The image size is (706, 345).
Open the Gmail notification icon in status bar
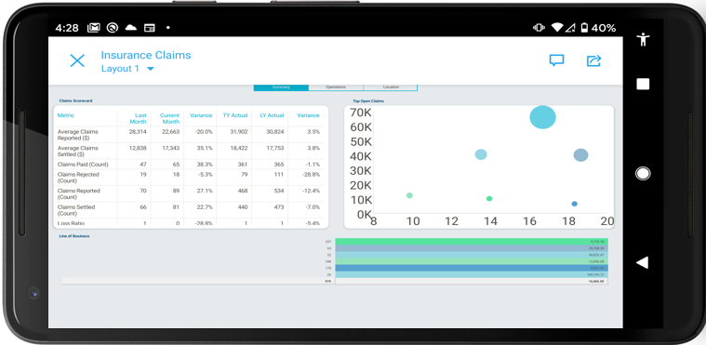(x=93, y=28)
